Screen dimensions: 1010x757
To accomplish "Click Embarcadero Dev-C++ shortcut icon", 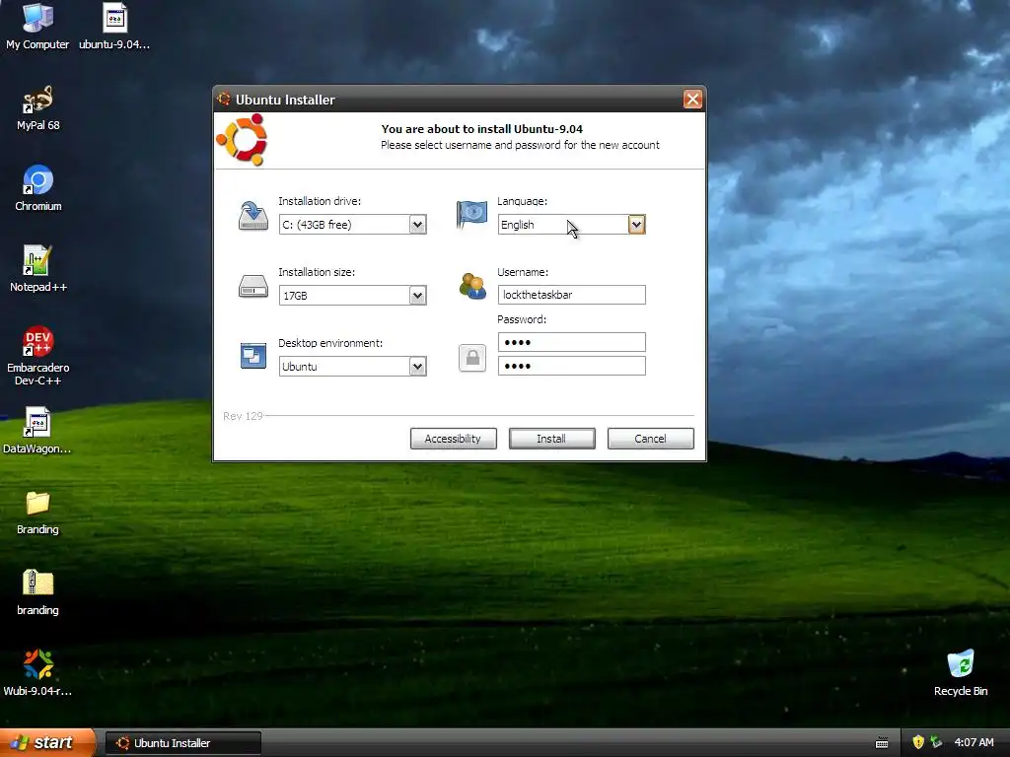I will pyautogui.click(x=37, y=341).
